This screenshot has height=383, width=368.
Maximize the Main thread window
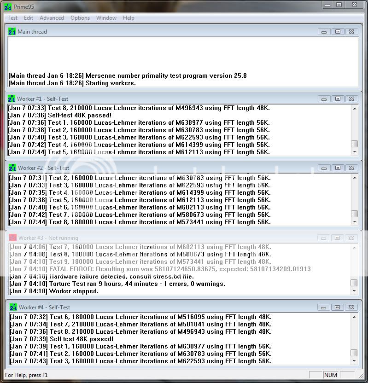point(338,31)
